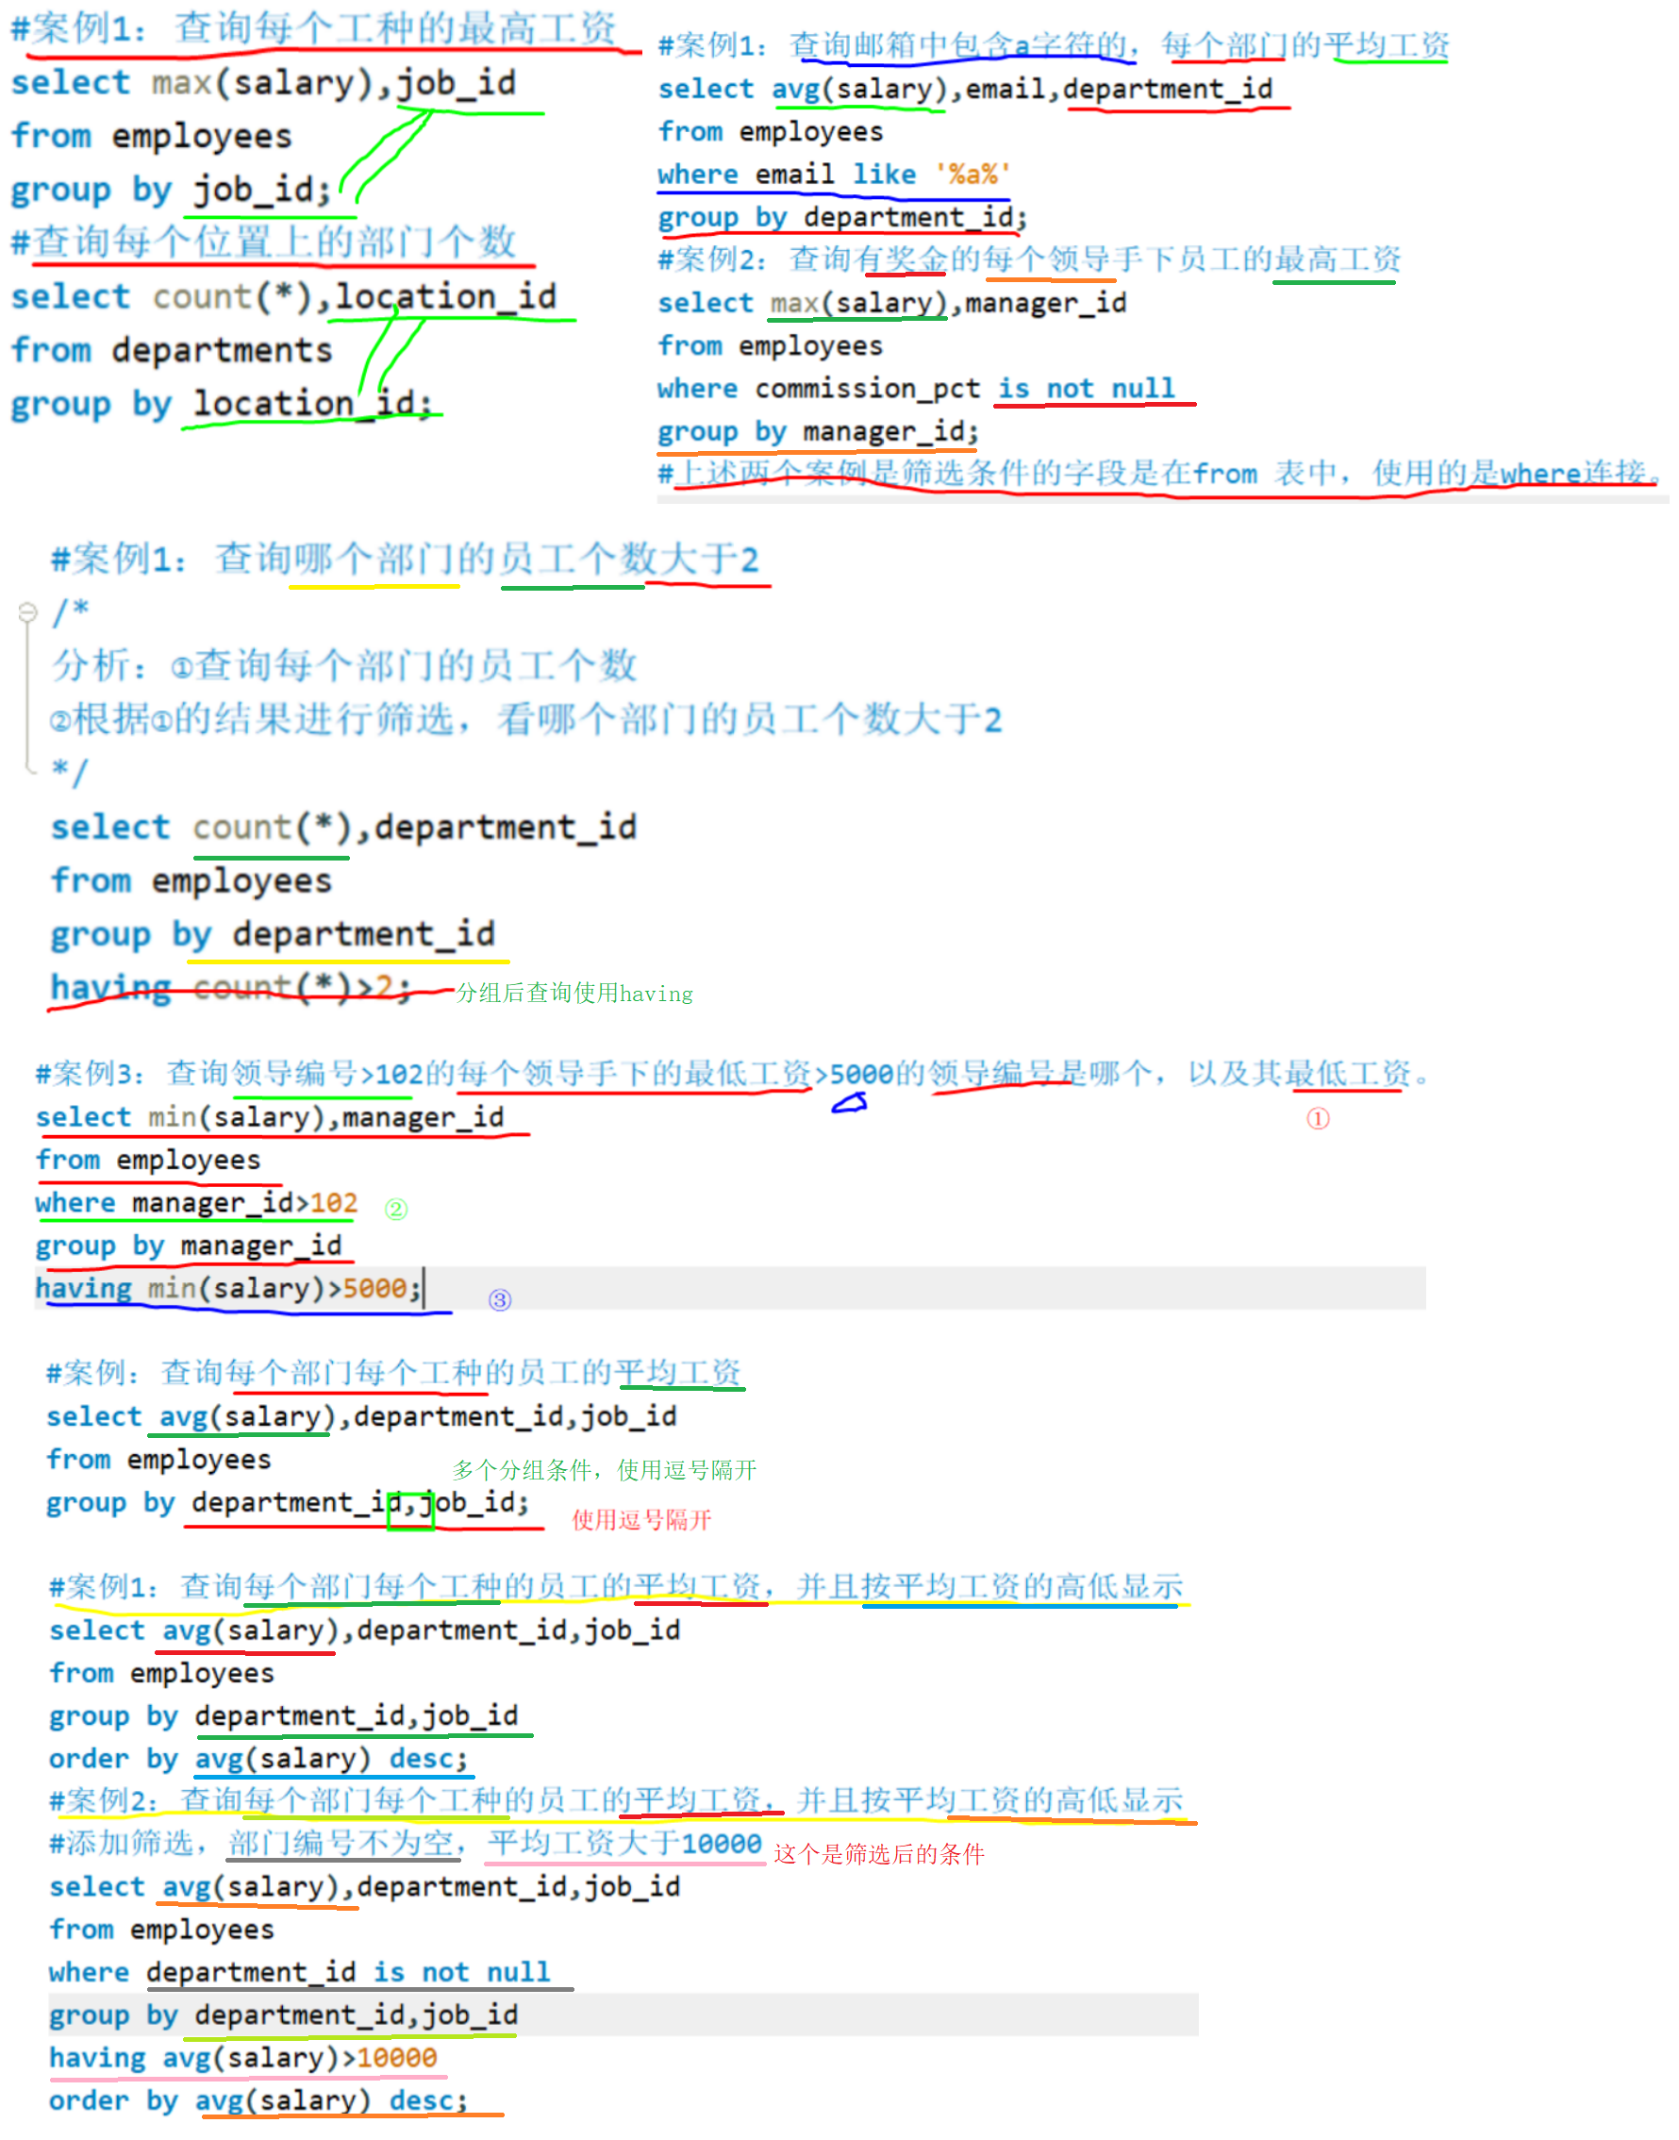The image size is (1679, 2140).
Task: Click the note 分组后查询使用having
Action: click(575, 995)
